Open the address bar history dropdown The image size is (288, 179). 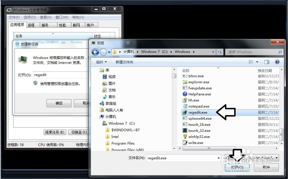click(213, 52)
